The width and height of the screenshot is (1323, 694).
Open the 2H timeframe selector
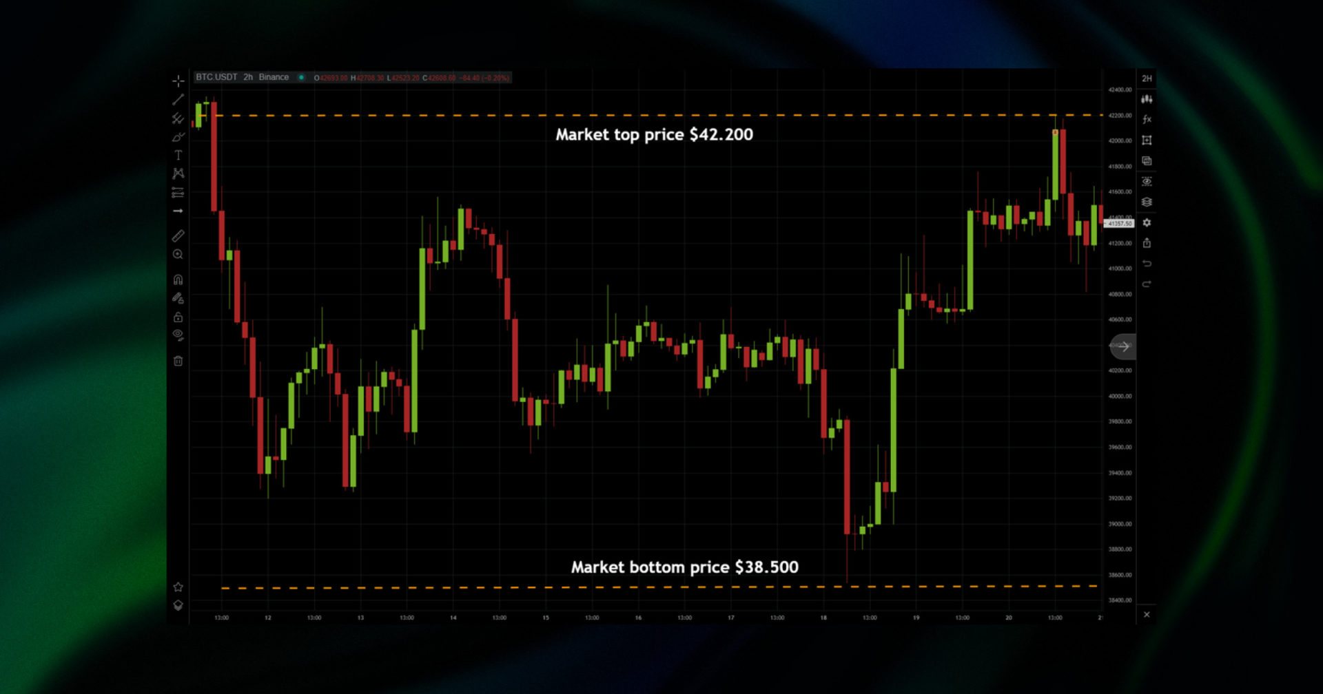tap(1147, 78)
